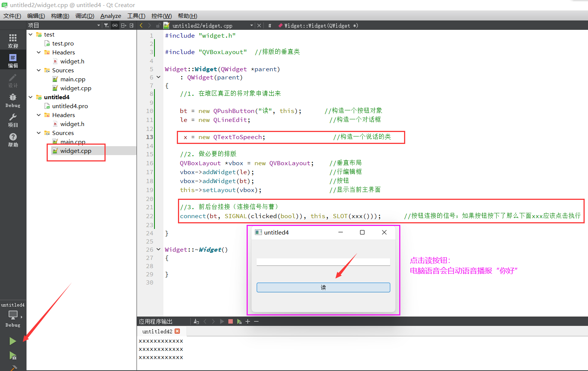Switch to 编辑 edit mode
The height and width of the screenshot is (371, 588).
(x=13, y=60)
